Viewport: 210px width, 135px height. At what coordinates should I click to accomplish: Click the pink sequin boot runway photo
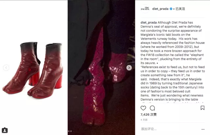click(101, 67)
